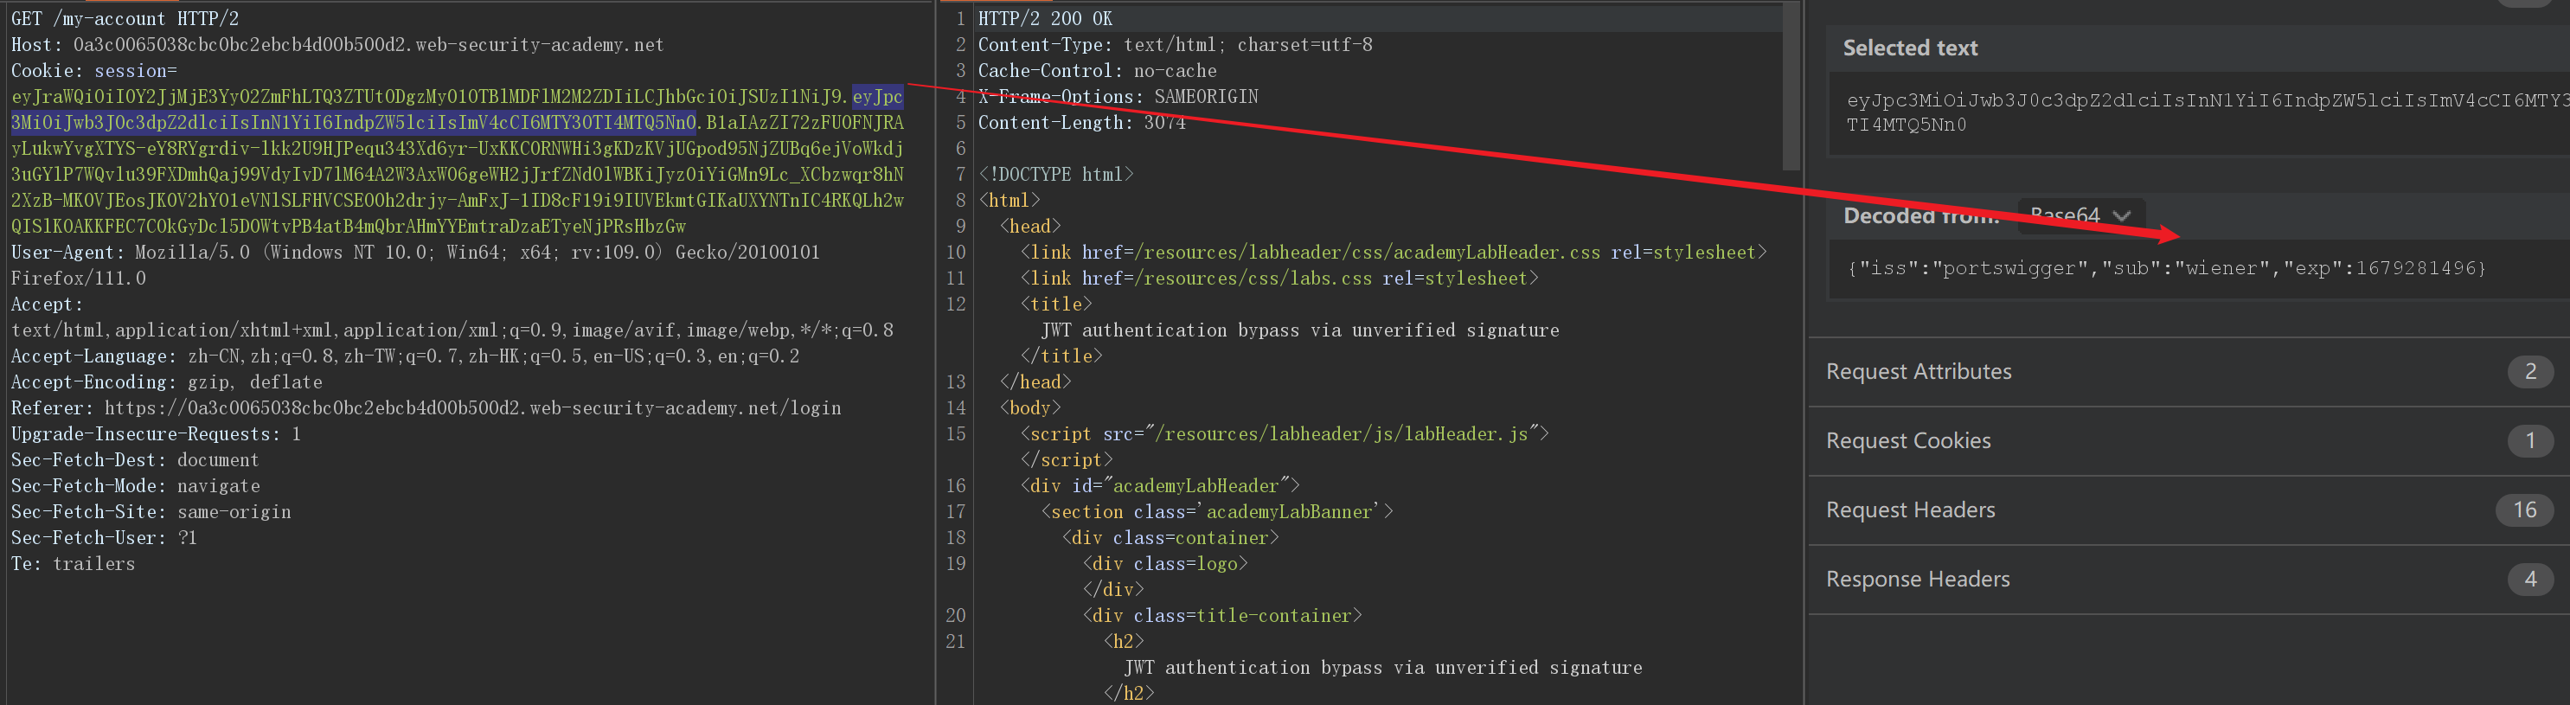Click the div class=container line

(x=1170, y=537)
